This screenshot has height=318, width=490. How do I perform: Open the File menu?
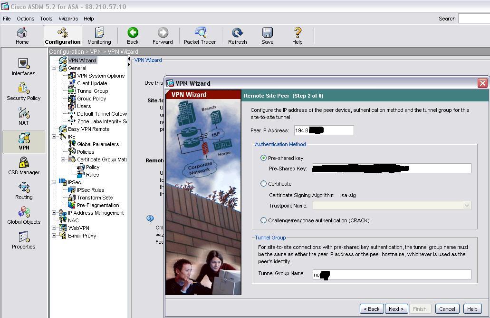(x=7, y=19)
